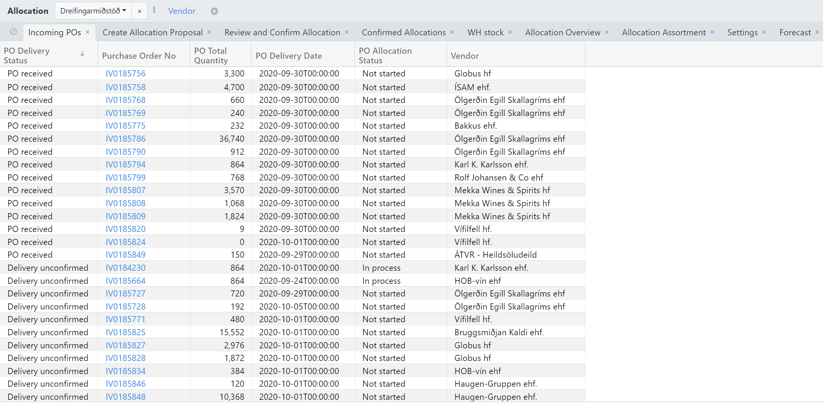Image resolution: width=823 pixels, height=404 pixels.
Task: Open purchase order IV0185756
Action: click(x=126, y=73)
